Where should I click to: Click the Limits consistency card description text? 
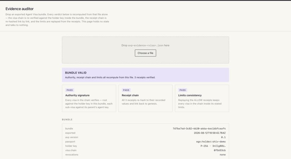tap(200, 103)
